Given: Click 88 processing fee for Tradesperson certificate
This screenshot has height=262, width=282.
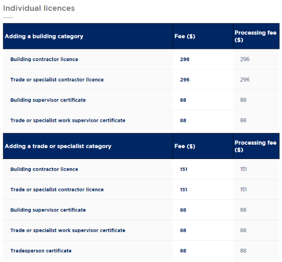Looking at the screenshot, I should tap(243, 251).
